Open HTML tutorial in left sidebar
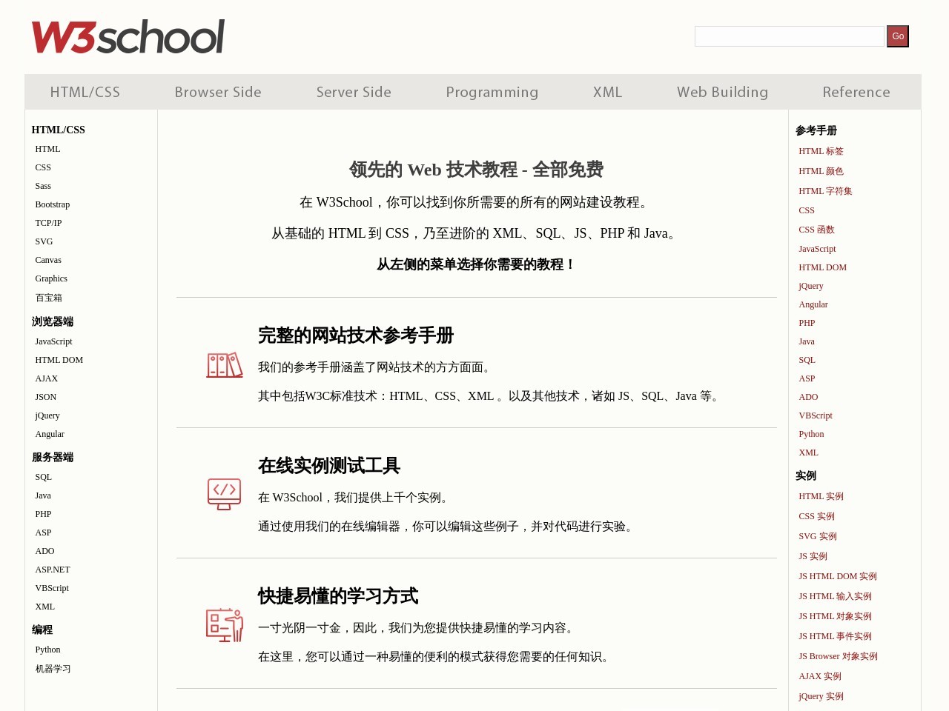The image size is (949, 711). pyautogui.click(x=47, y=149)
